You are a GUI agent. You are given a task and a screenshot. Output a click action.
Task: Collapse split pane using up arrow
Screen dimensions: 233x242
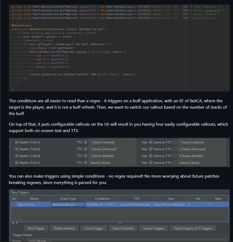[13, 223]
